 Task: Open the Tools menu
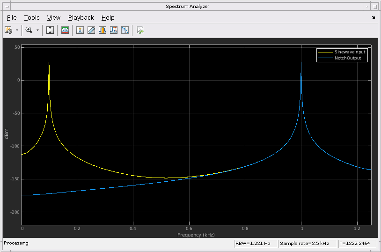pos(32,17)
